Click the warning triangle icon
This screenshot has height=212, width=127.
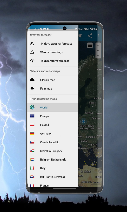pos(32,52)
